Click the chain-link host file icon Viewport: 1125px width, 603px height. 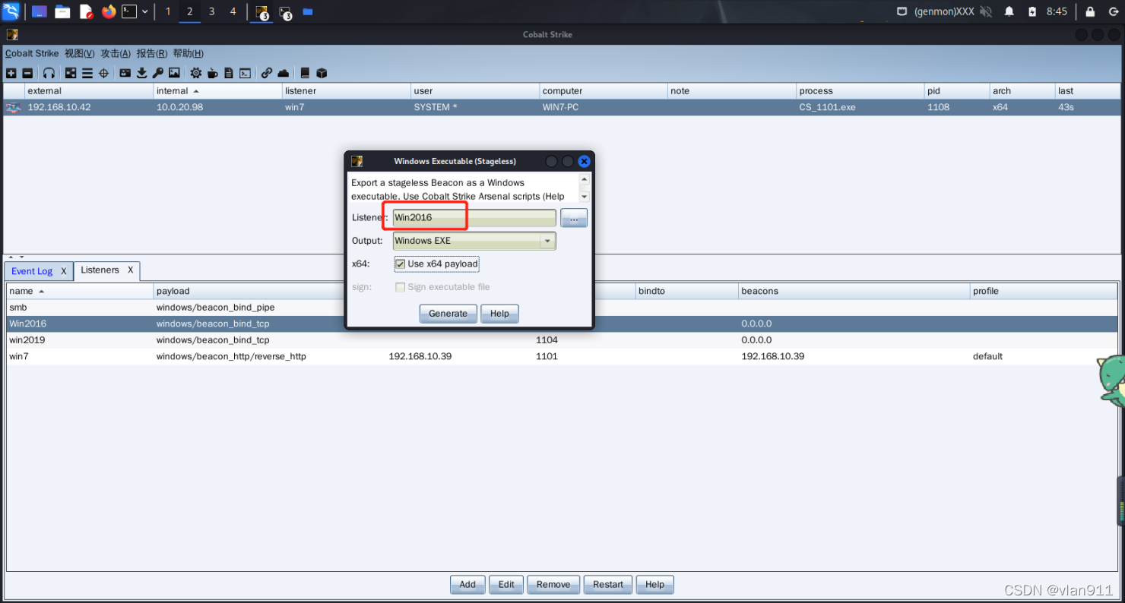coord(267,73)
